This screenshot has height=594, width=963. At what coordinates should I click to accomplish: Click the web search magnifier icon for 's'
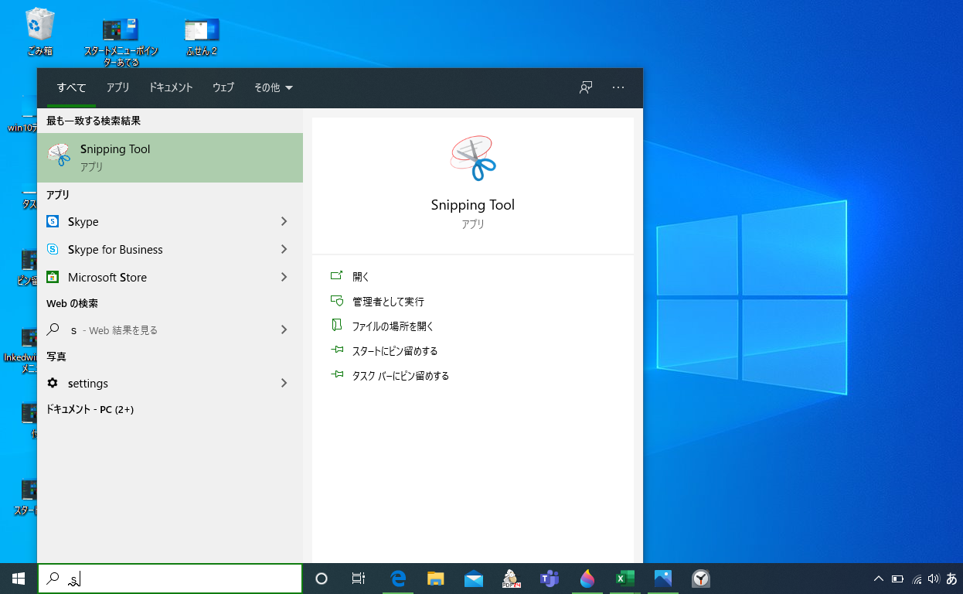(x=53, y=329)
